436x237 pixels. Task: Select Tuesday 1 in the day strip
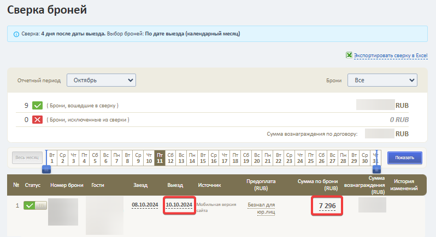[52, 158]
